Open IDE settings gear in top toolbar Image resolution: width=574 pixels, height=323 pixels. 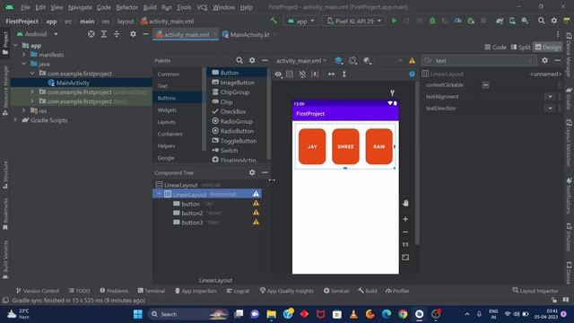point(554,21)
